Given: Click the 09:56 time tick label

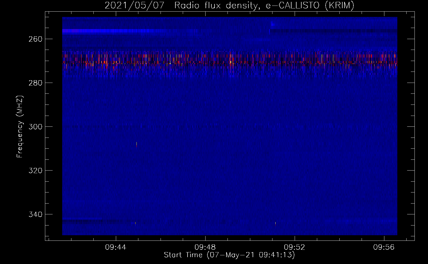Looking at the screenshot, I should [x=384, y=247].
